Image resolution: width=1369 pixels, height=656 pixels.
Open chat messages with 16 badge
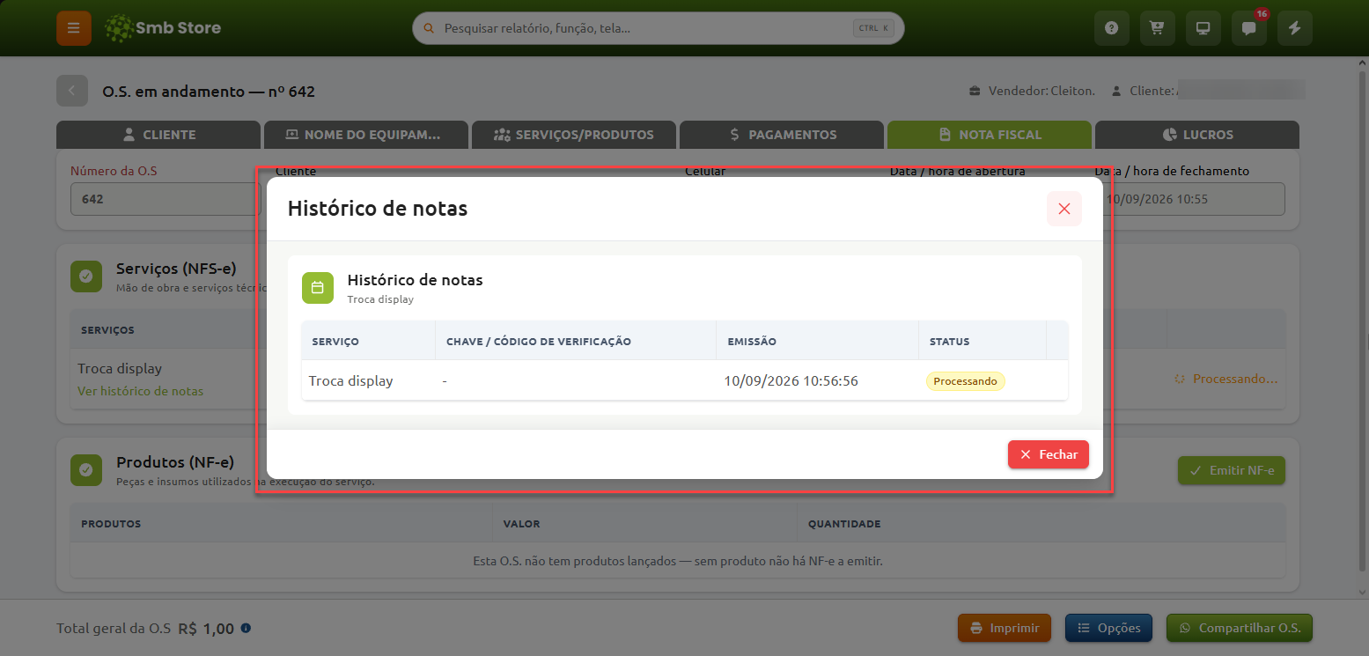[1248, 28]
